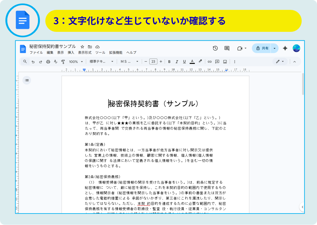This screenshot has width=317, height=225.
Task: Toggle underline formatting
Action: point(184,62)
